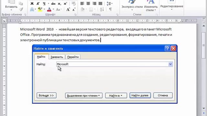
Task: Open underline style dropdown arrow
Action: tap(49, 4)
